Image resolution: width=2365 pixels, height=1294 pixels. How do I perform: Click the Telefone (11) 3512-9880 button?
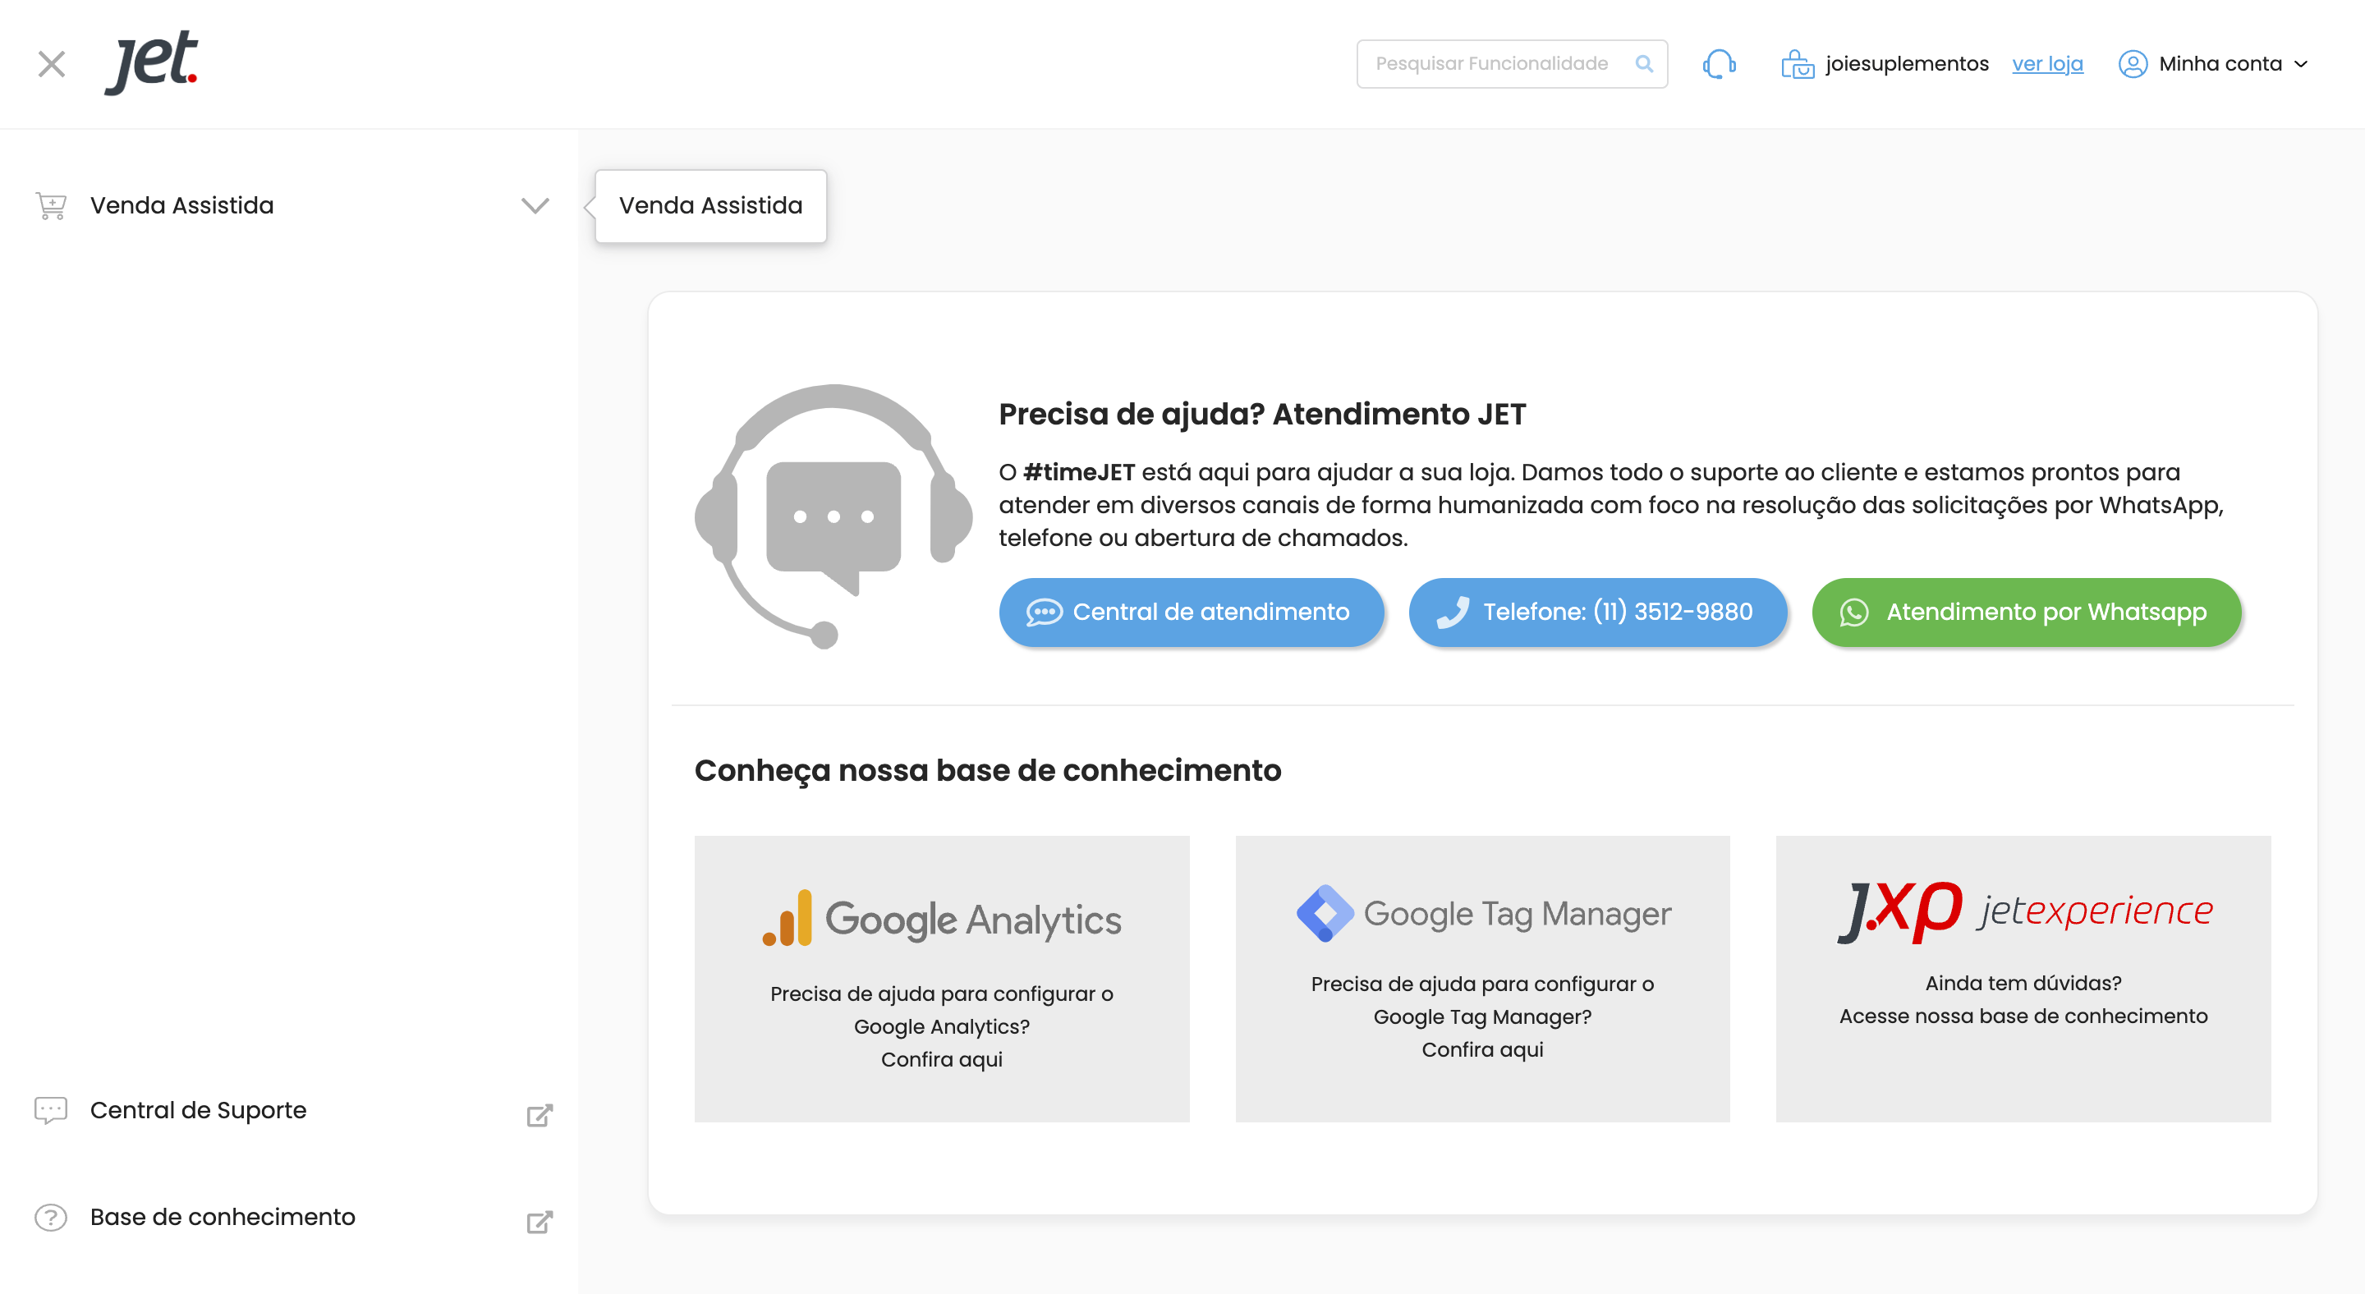(1597, 613)
